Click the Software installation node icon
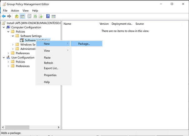 click(x=22, y=40)
